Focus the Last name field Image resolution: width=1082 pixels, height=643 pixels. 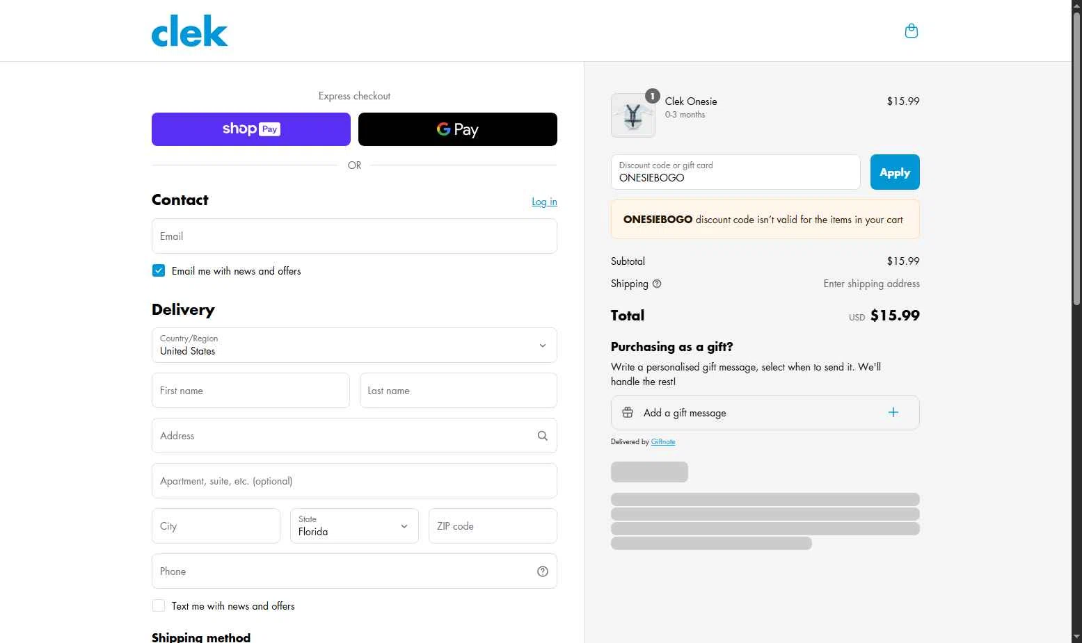459,391
